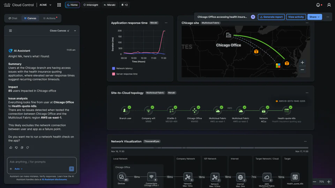Toggle Network latency legend swatch
This screenshot has width=335, height=188.
(113, 69)
